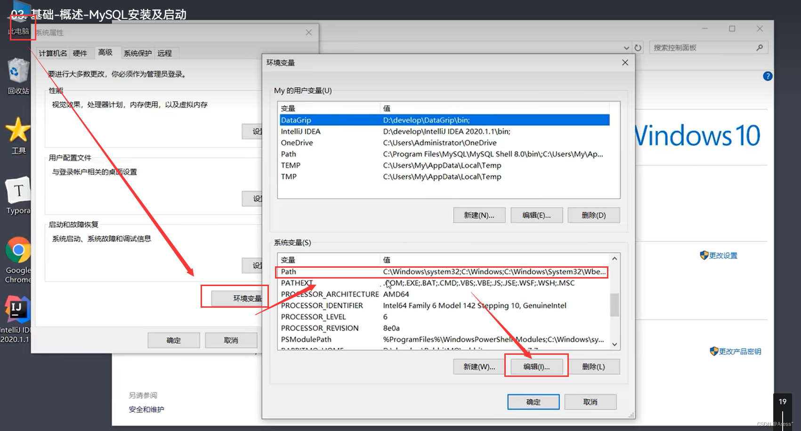Switch to the 计算机名 tab

53,53
